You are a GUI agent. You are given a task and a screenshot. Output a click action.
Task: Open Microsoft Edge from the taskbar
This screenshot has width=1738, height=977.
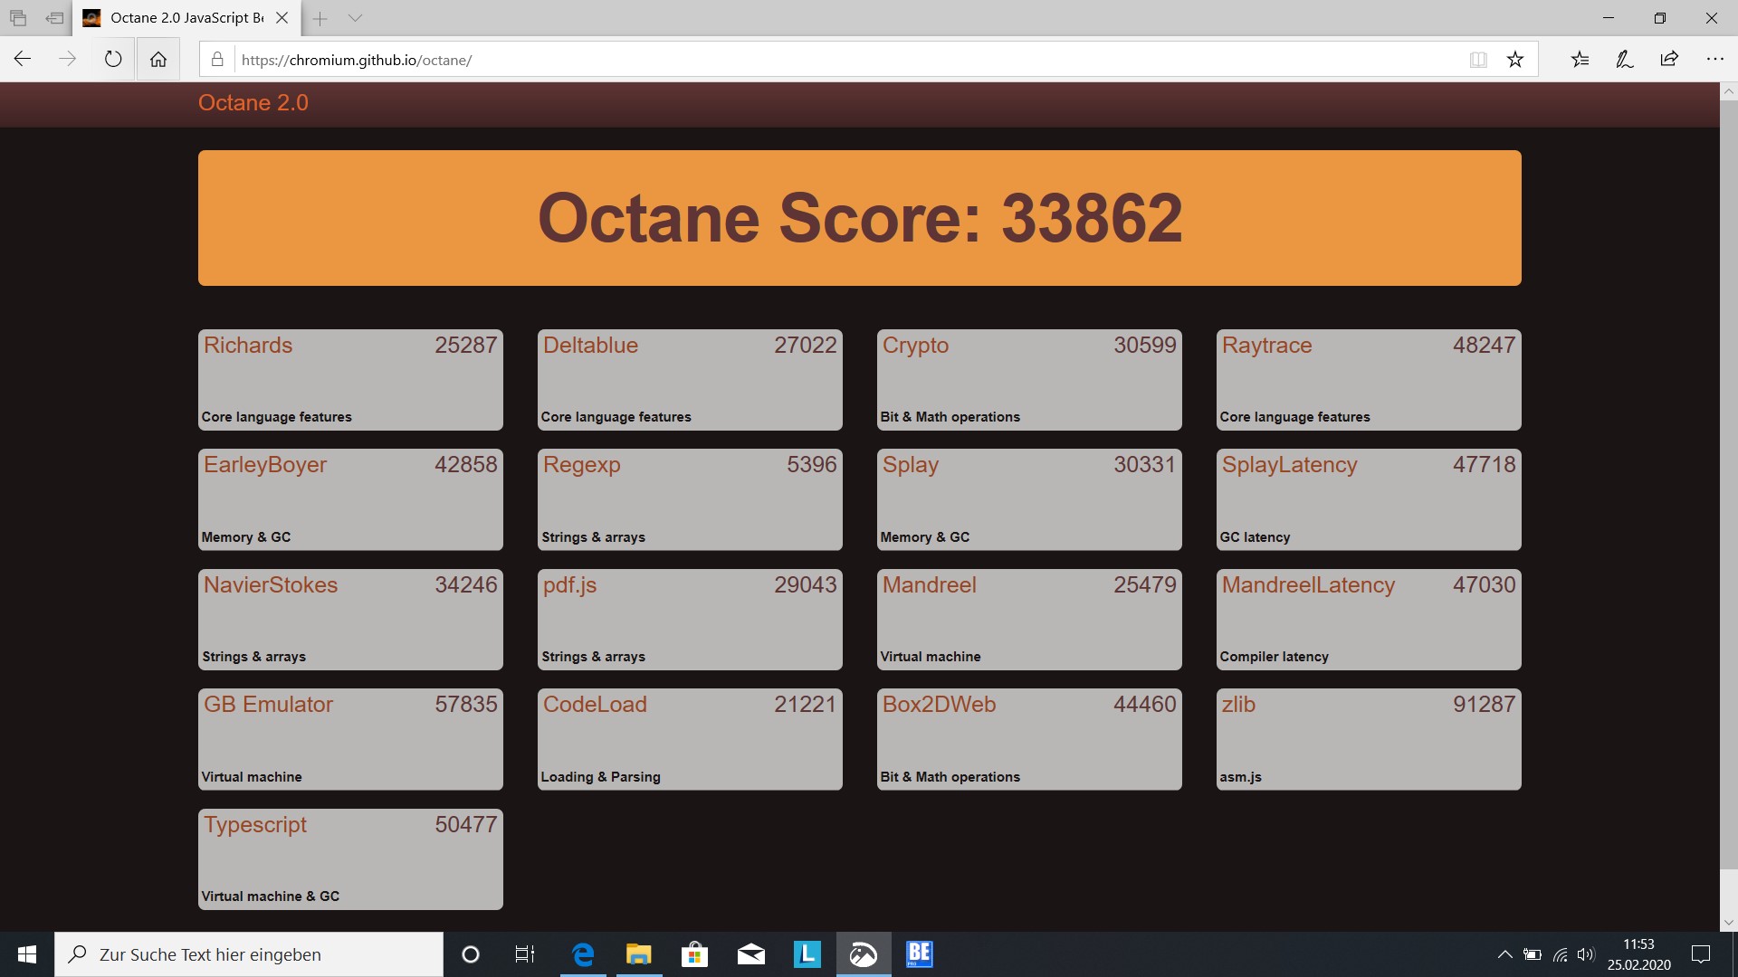click(583, 954)
